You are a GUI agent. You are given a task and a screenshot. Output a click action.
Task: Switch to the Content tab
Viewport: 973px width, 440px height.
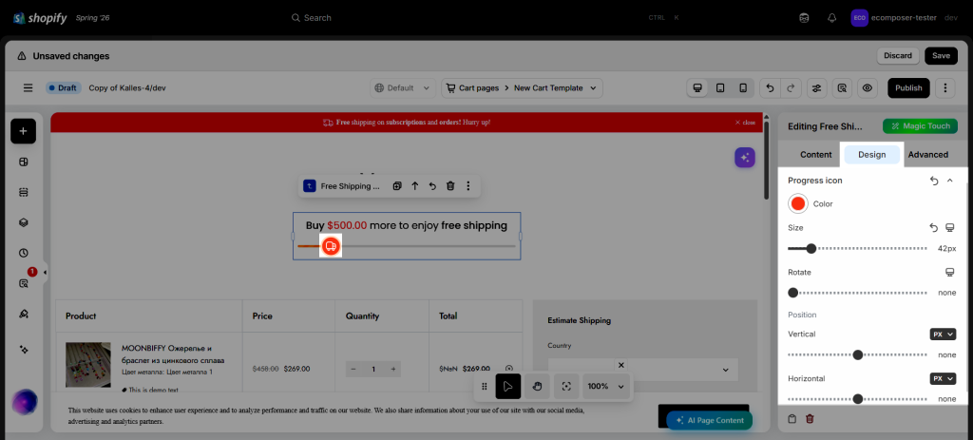click(x=815, y=155)
